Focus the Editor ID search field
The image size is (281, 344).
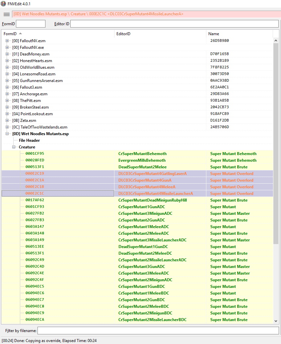pos(175,24)
